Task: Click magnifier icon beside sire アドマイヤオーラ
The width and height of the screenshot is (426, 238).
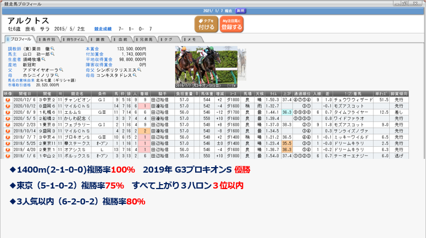Action: click(62, 70)
